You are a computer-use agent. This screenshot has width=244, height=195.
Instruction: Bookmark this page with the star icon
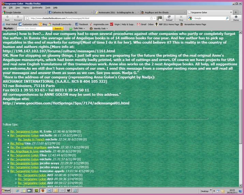pos(151,18)
